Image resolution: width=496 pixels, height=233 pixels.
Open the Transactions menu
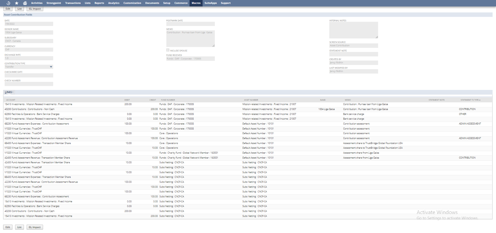point(73,3)
